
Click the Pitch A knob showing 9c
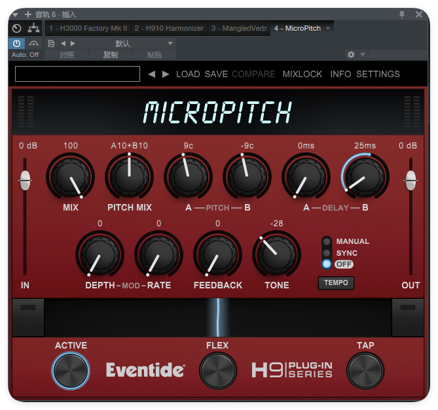click(189, 177)
